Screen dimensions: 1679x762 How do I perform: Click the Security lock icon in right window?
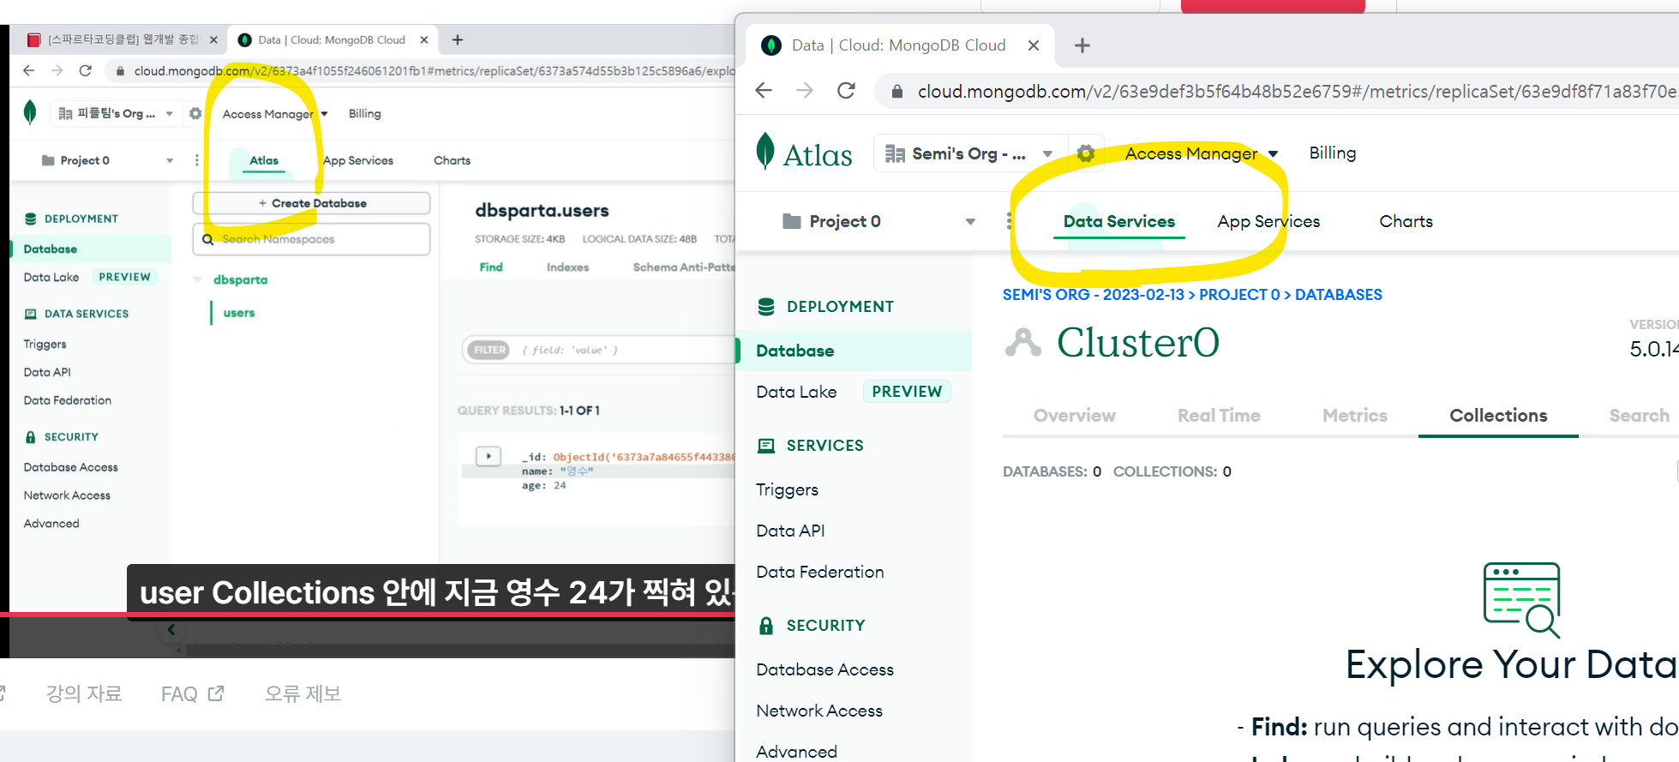766,626
